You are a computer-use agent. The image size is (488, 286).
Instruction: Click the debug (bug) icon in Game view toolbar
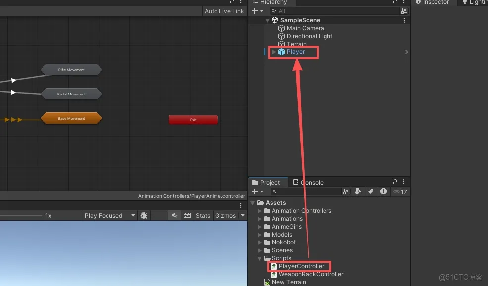click(x=143, y=215)
